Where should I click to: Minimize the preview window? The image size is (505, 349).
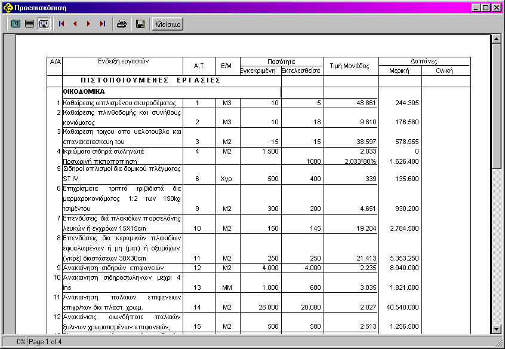click(476, 8)
